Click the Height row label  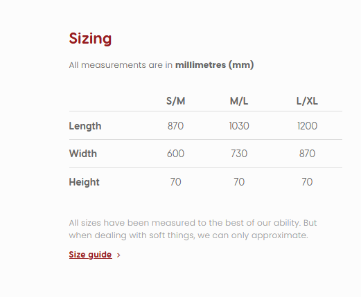(x=84, y=182)
